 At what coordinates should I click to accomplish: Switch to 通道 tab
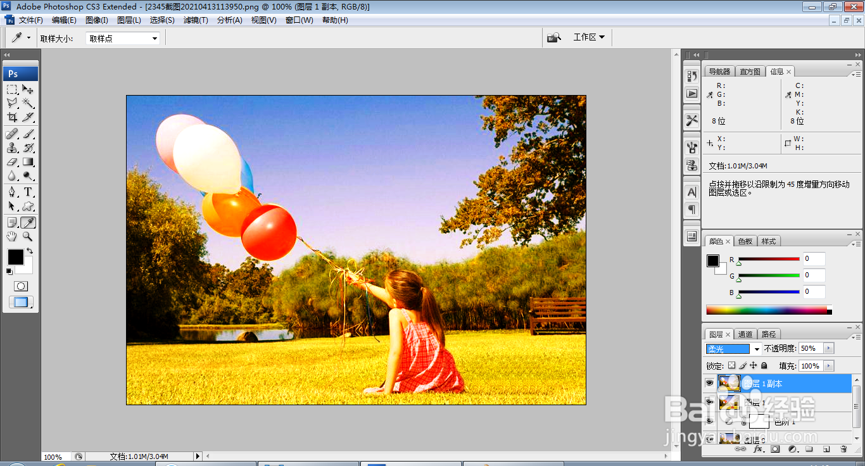745,334
